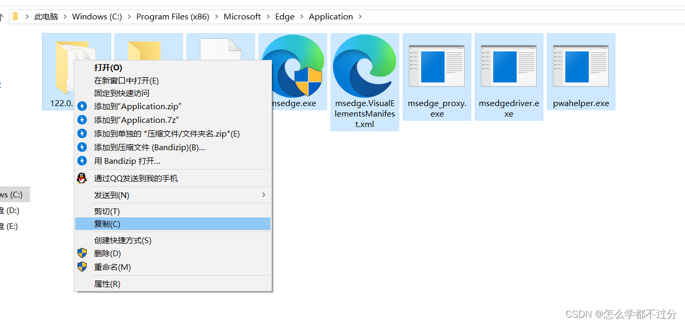Click the pwahelper.exe file name label
The height and width of the screenshot is (324, 685).
[581, 103]
